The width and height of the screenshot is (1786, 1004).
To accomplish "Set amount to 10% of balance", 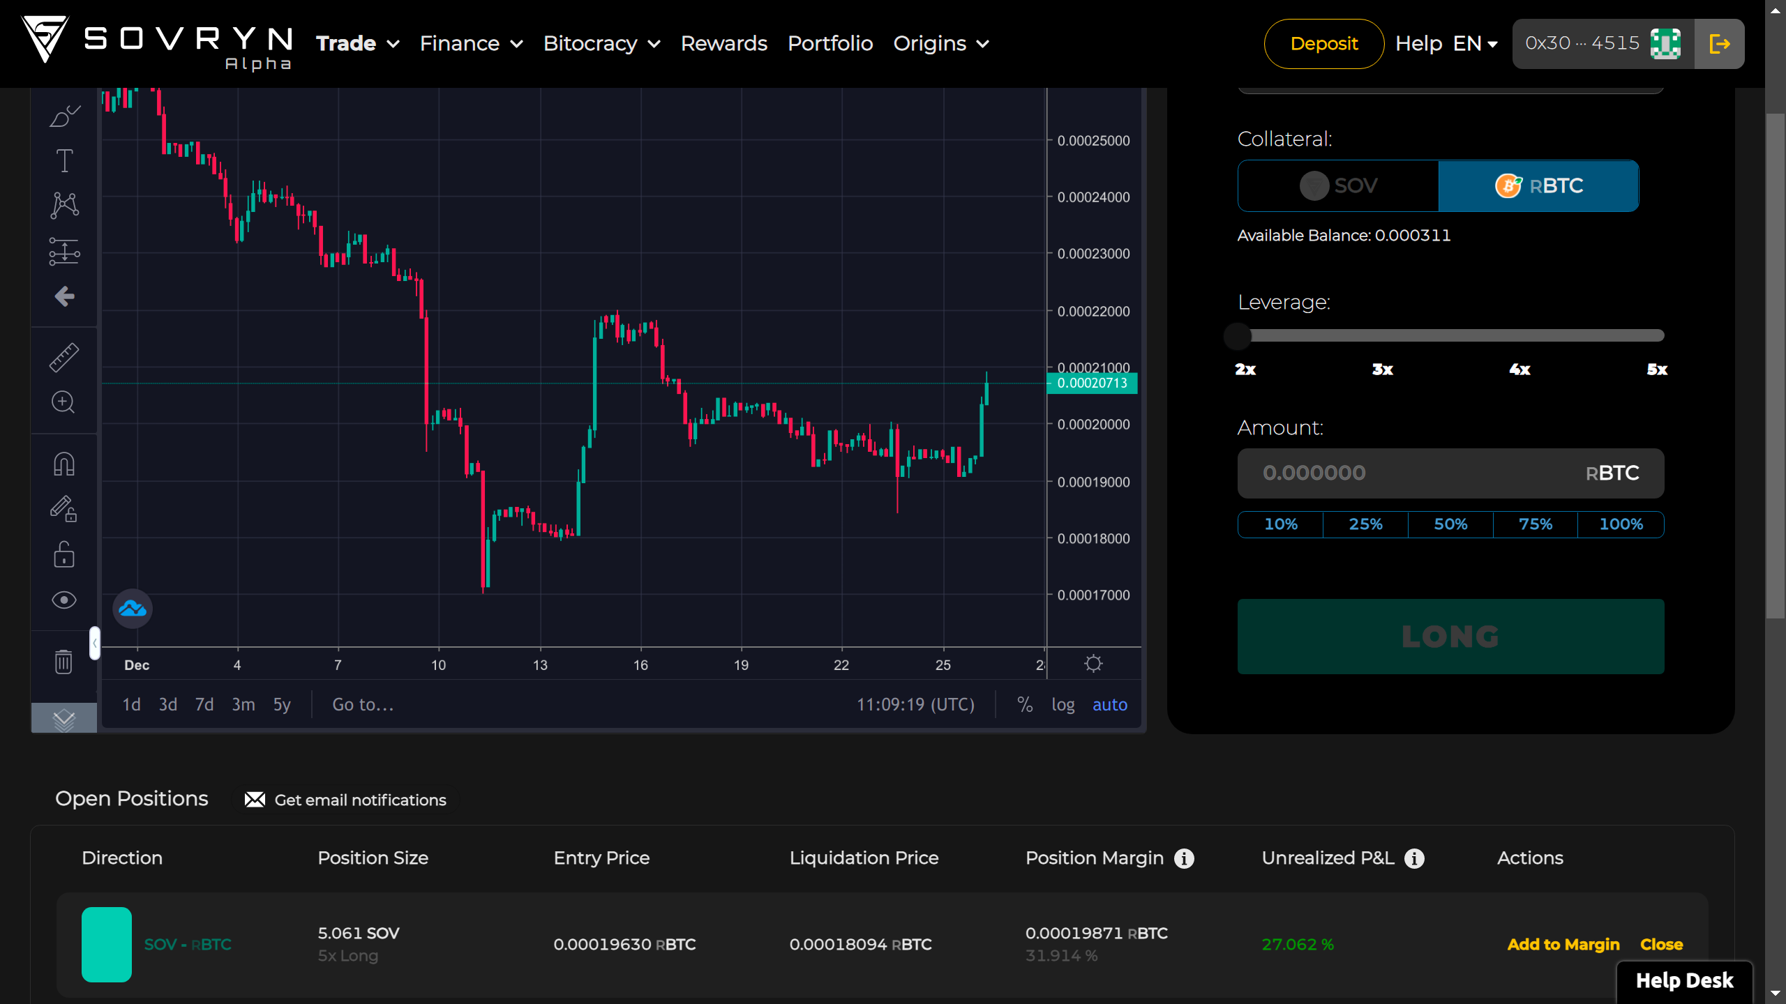I will point(1281,524).
